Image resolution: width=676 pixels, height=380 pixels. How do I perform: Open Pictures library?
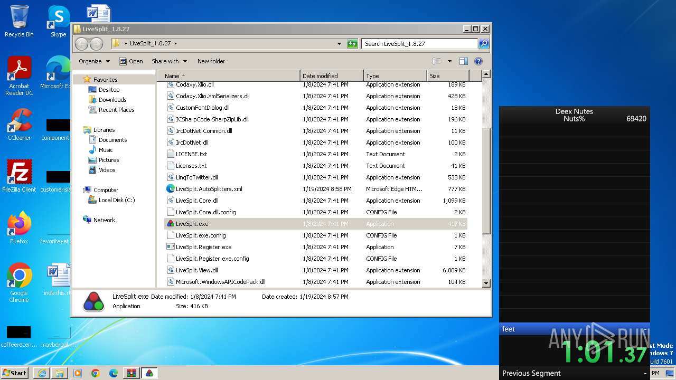click(x=109, y=160)
